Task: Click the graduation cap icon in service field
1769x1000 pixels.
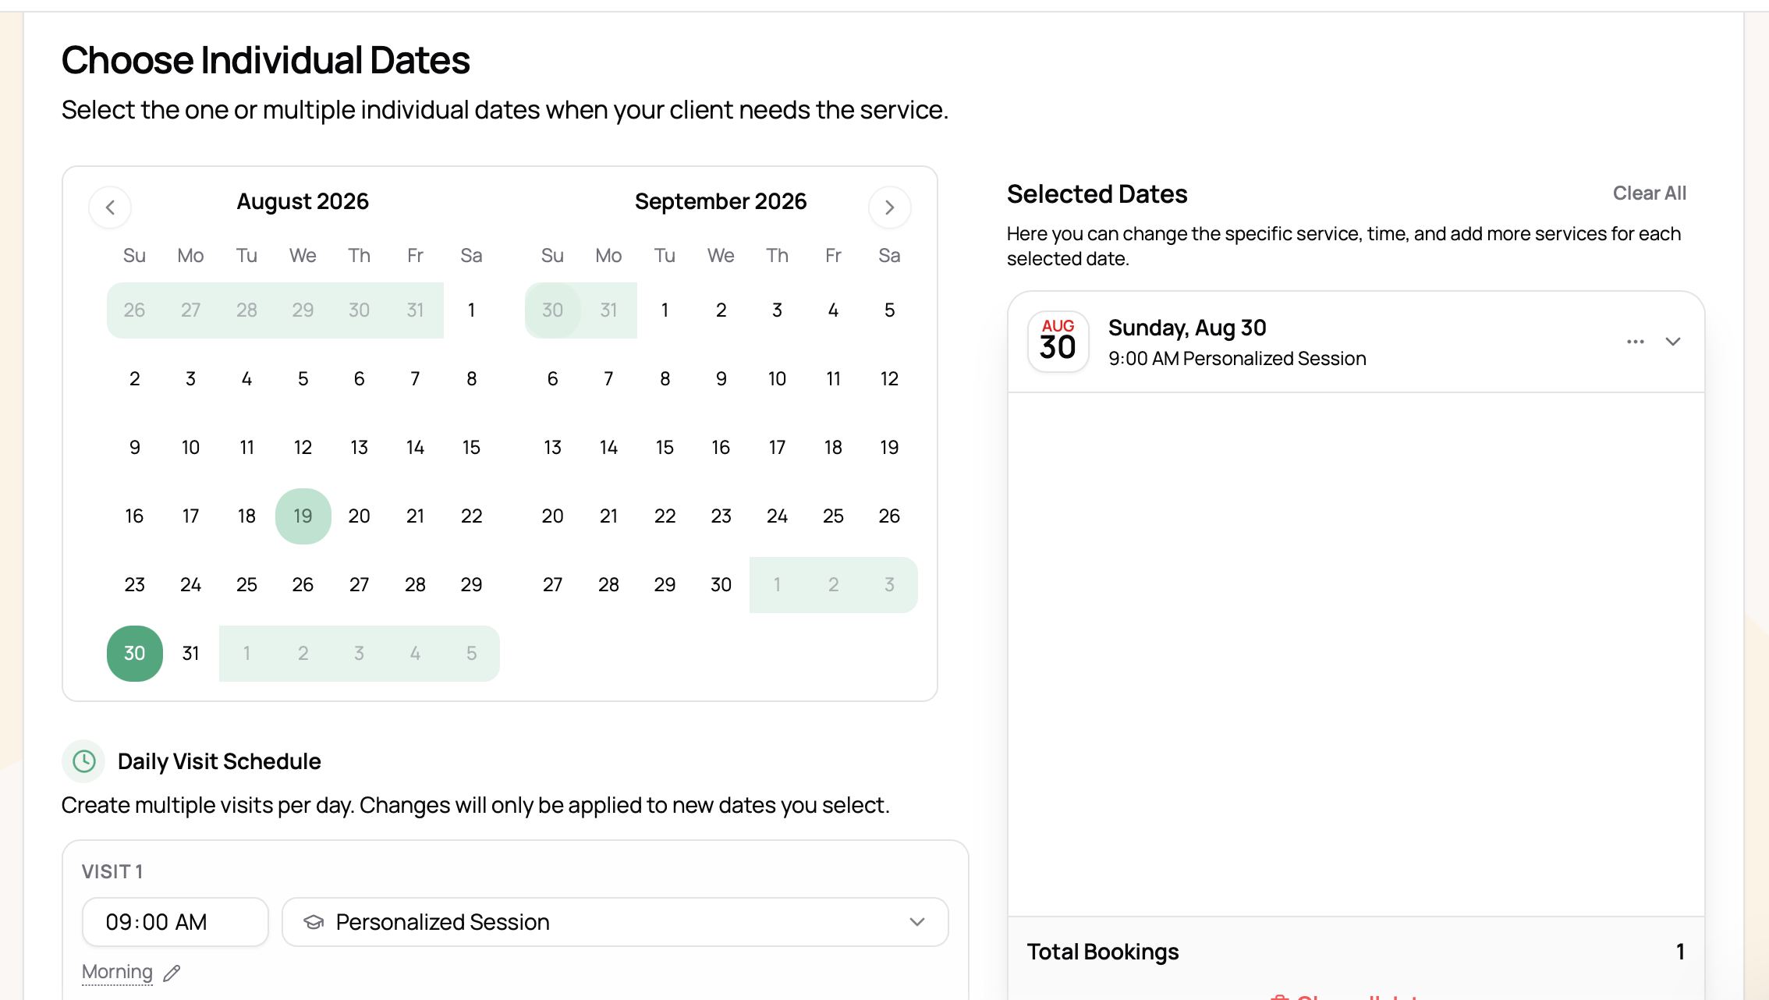Action: [x=314, y=922]
